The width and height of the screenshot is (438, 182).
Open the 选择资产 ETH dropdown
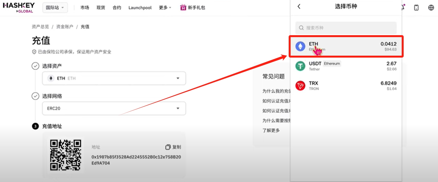114,78
